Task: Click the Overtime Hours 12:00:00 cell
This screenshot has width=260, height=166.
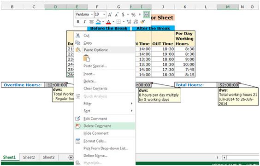Action: click(x=56, y=85)
